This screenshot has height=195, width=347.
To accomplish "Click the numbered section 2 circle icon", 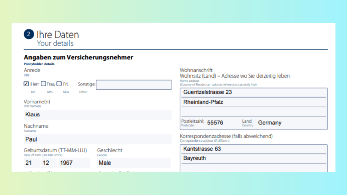I will pos(29,34).
